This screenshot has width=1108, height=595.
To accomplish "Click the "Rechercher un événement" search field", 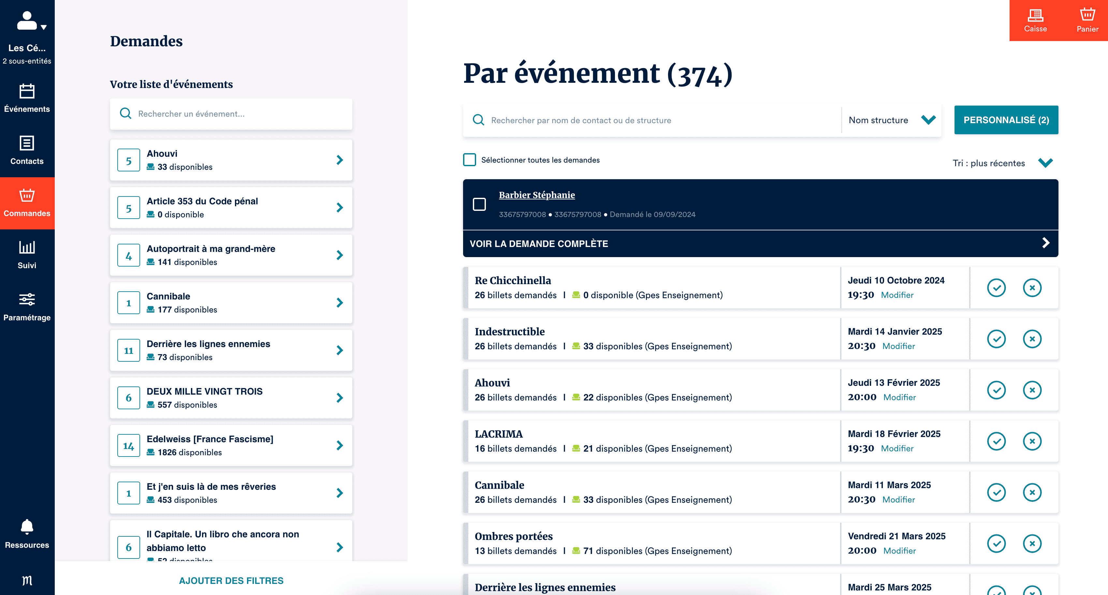I will [231, 114].
